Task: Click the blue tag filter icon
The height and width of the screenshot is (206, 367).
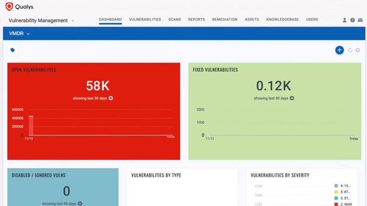Action: coord(13,50)
